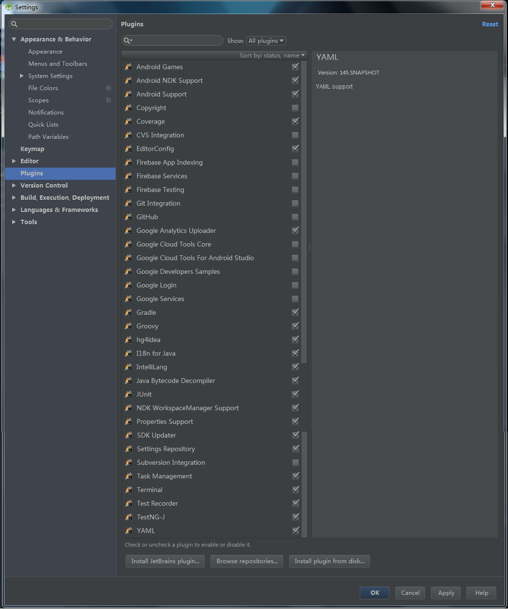Click the plugin icon beside Gradle
The image size is (508, 609).
[x=129, y=312]
